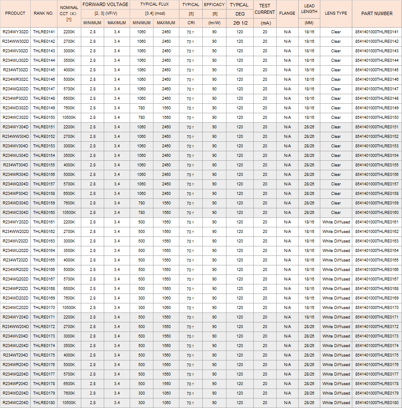Click White Diffused lens in THLRE0161 row
This screenshot has height=408, width=402.
(336, 222)
